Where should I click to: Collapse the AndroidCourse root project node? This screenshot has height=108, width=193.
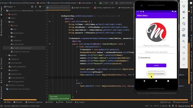4,11
